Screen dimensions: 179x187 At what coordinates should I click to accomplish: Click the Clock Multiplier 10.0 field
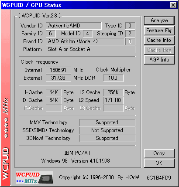tap(113, 78)
